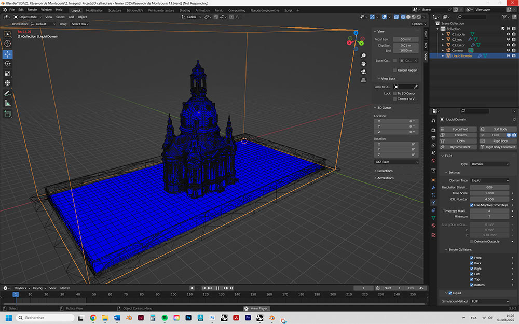
Task: Open the fluid Type Domain dropdown
Action: coord(489,164)
